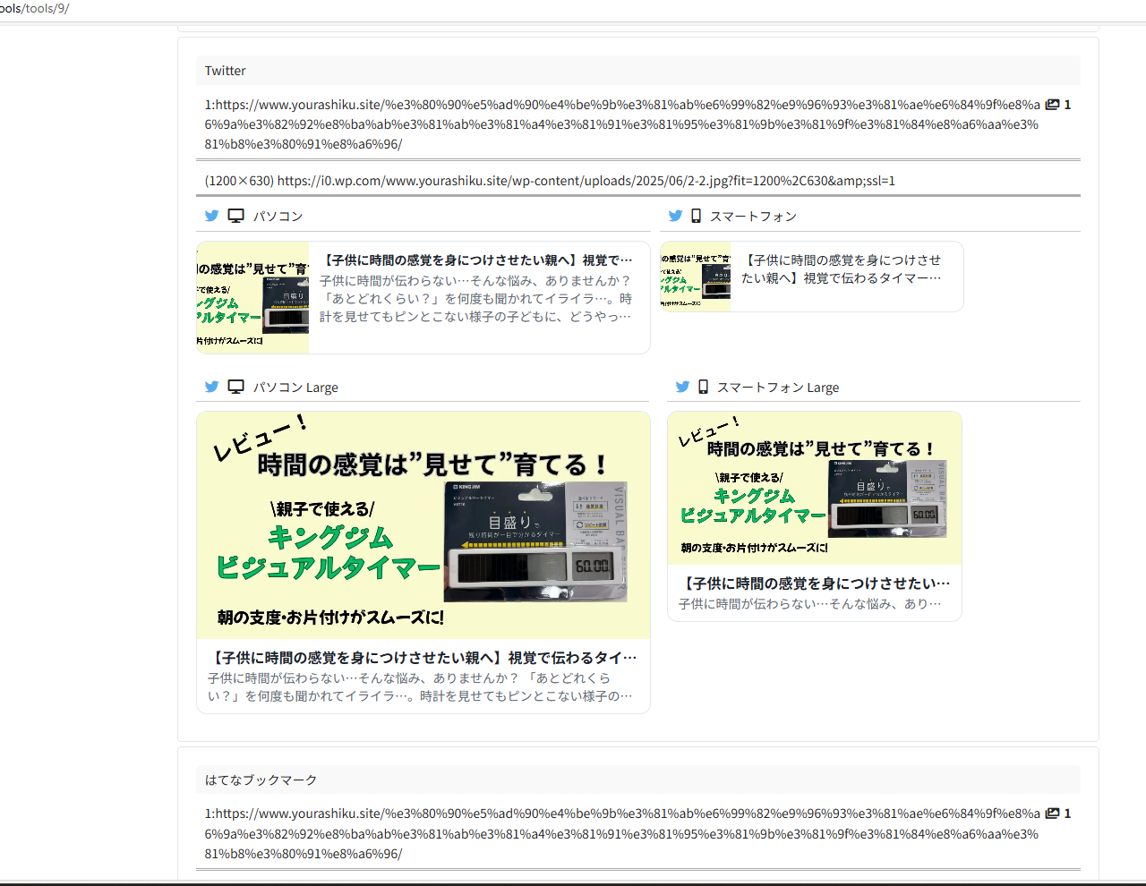Click the Twitter bird icon beside パソコン heading
Screen dimensions: 1146x886
pyautogui.click(x=211, y=216)
